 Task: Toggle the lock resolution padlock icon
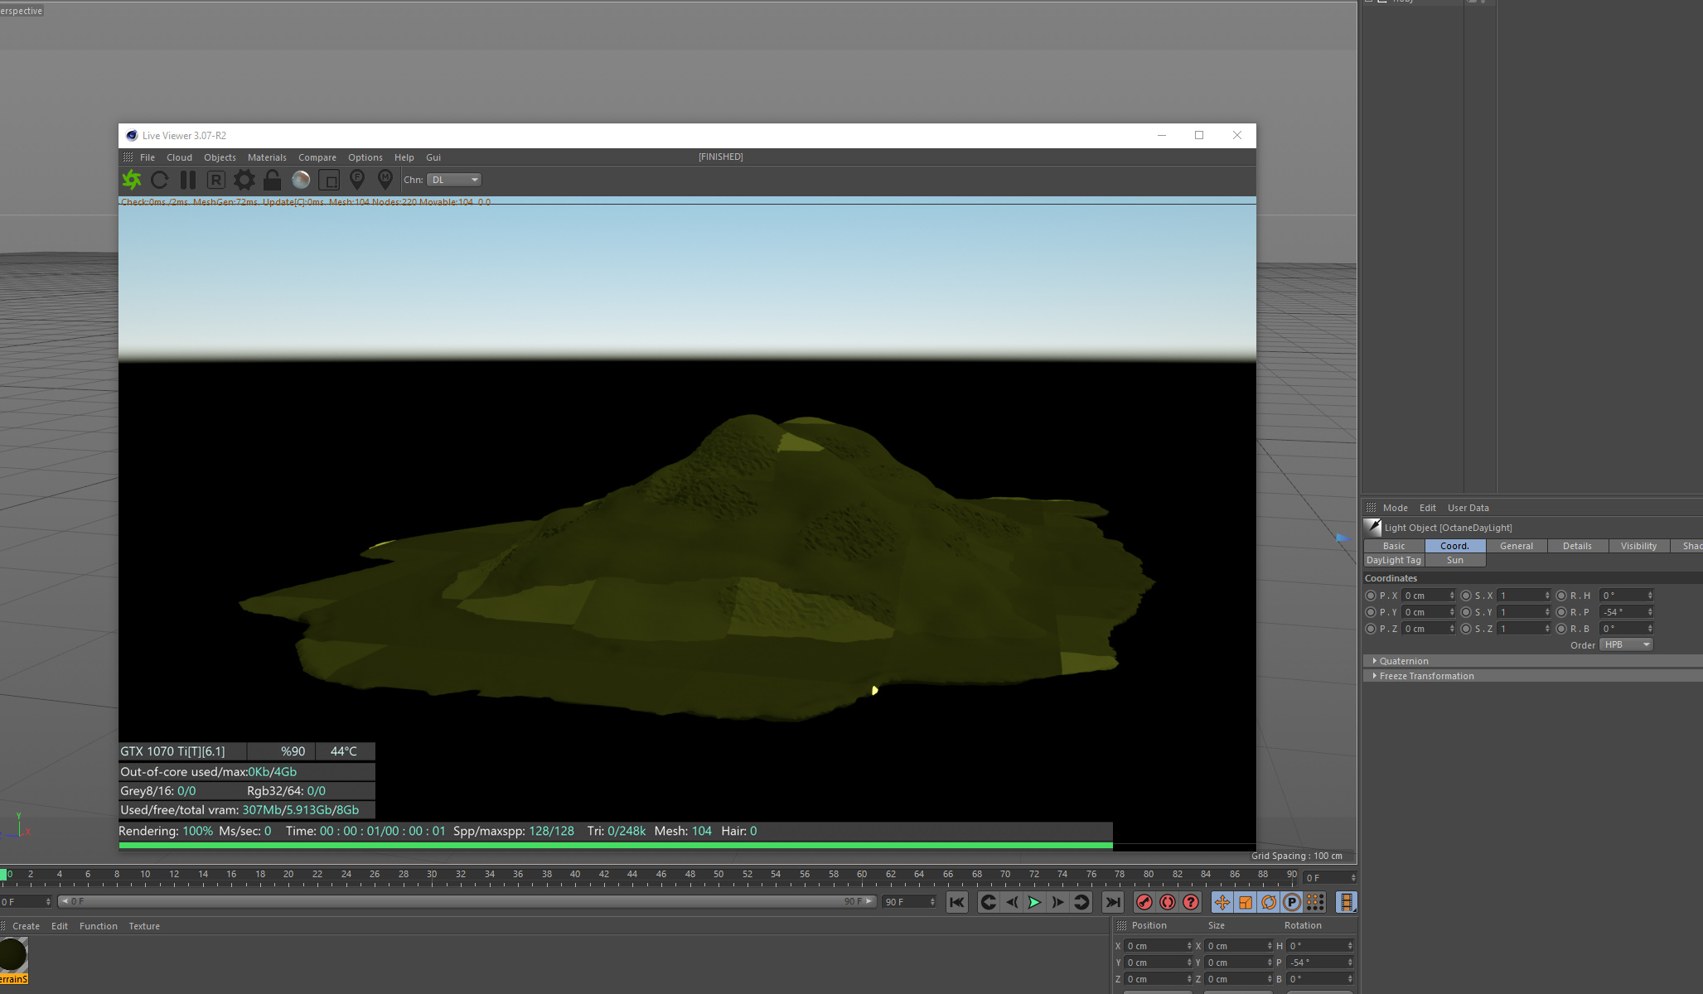click(x=272, y=180)
